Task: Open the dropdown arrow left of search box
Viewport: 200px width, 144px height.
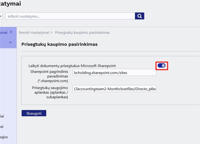Action: click(1, 16)
